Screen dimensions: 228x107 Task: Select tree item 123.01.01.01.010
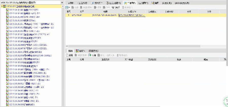22,20
